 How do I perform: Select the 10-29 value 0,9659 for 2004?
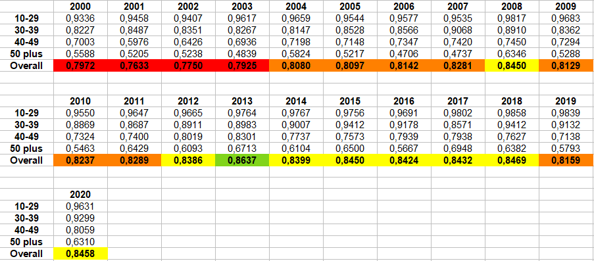click(296, 18)
